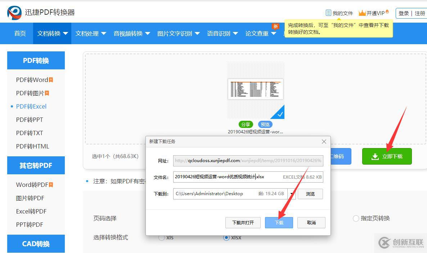Open PDF转TXT in sidebar
427x253 pixels.
click(30, 133)
